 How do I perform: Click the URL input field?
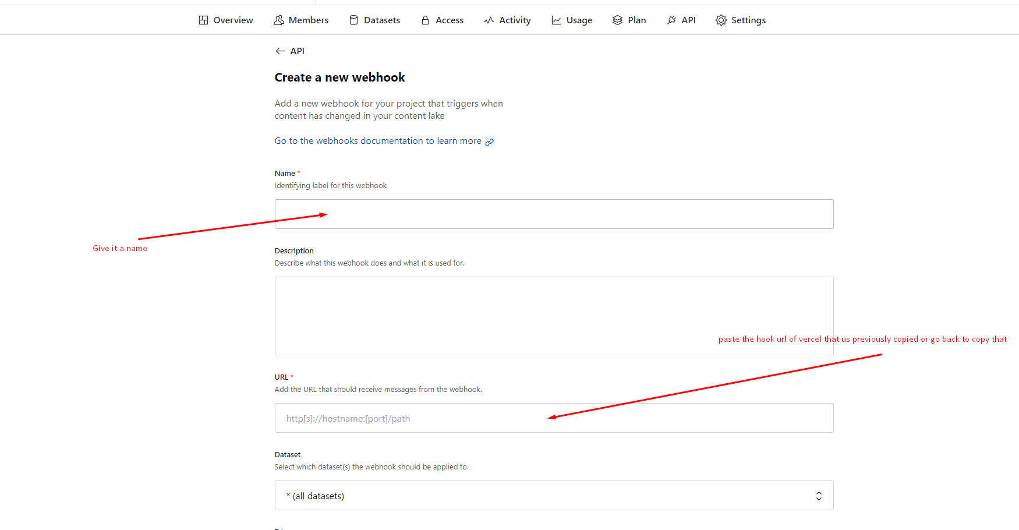pyautogui.click(x=553, y=418)
